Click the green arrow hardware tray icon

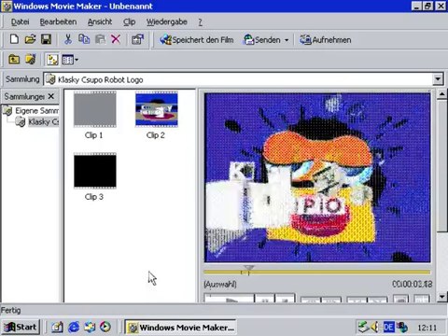coord(363,328)
